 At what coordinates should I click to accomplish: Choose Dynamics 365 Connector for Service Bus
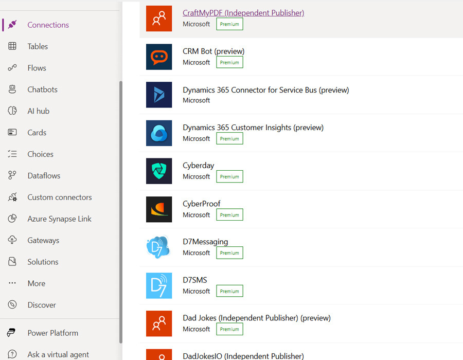(266, 89)
